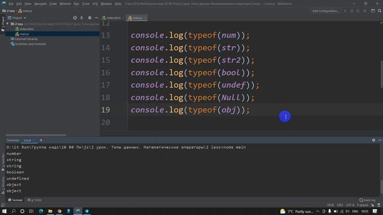This screenshot has width=383, height=215.
Task: Click the Run with Coverage icon
Action: 358,11
